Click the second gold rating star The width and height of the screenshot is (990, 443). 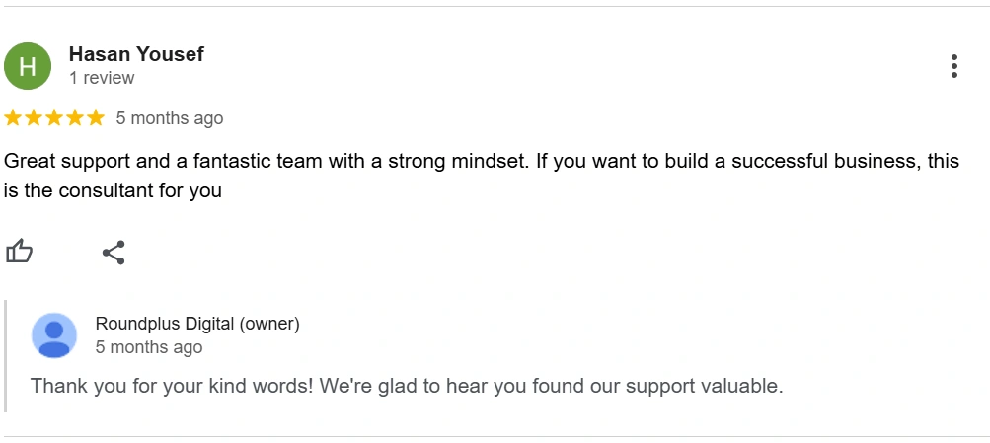[x=34, y=118]
